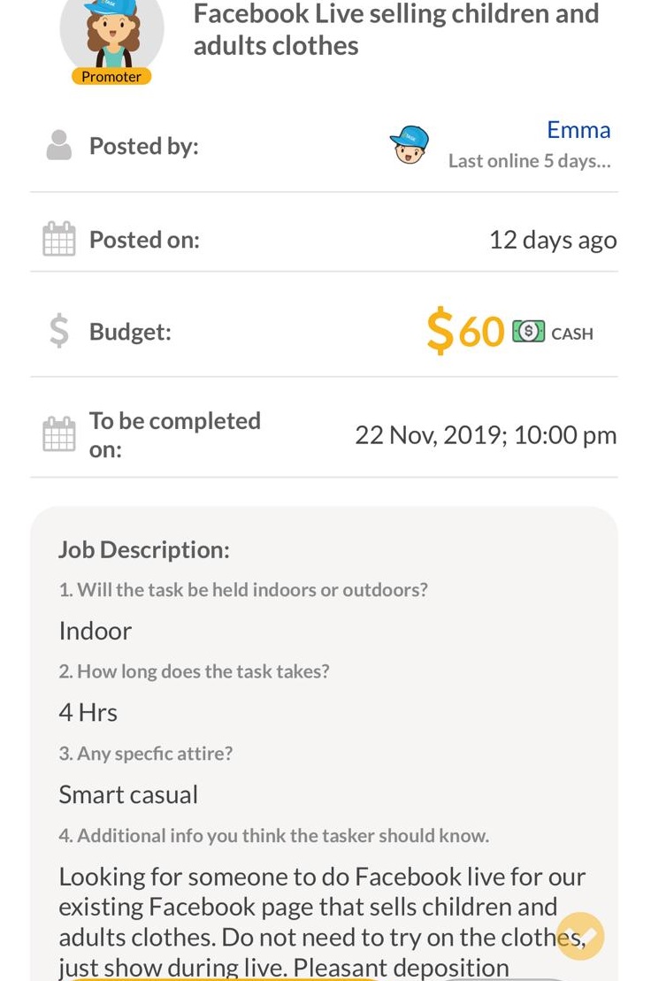Image resolution: width=651 pixels, height=981 pixels.
Task: Tap the Job Description heading
Action: coord(144,549)
